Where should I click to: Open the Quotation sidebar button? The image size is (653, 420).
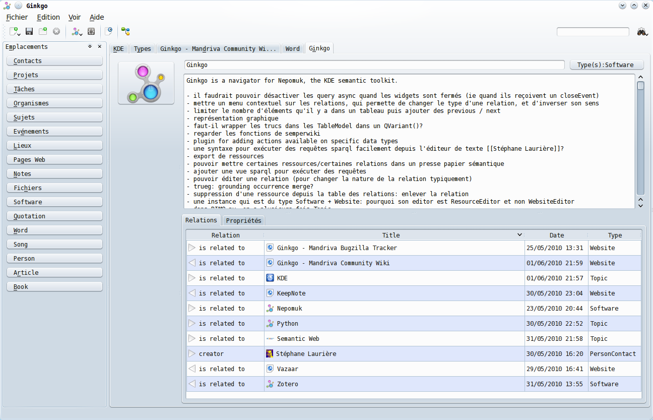(55, 216)
